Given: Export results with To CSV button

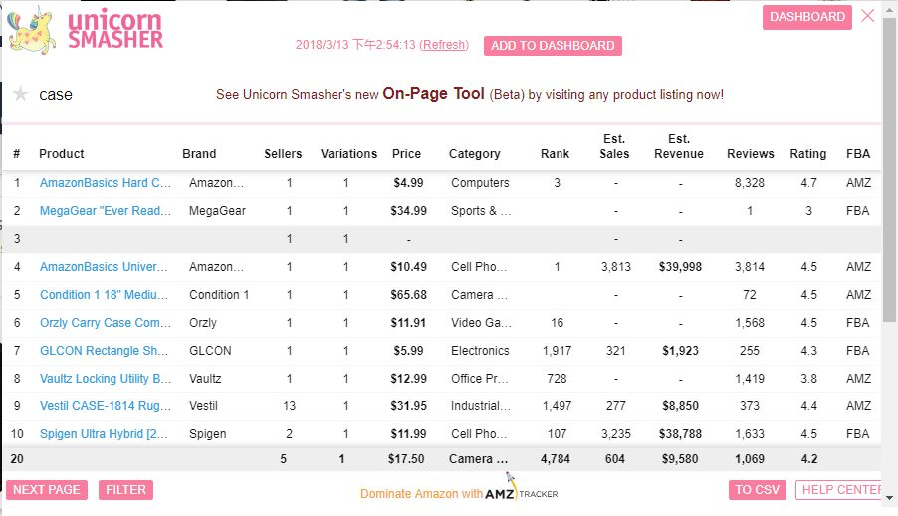Looking at the screenshot, I should tap(757, 490).
